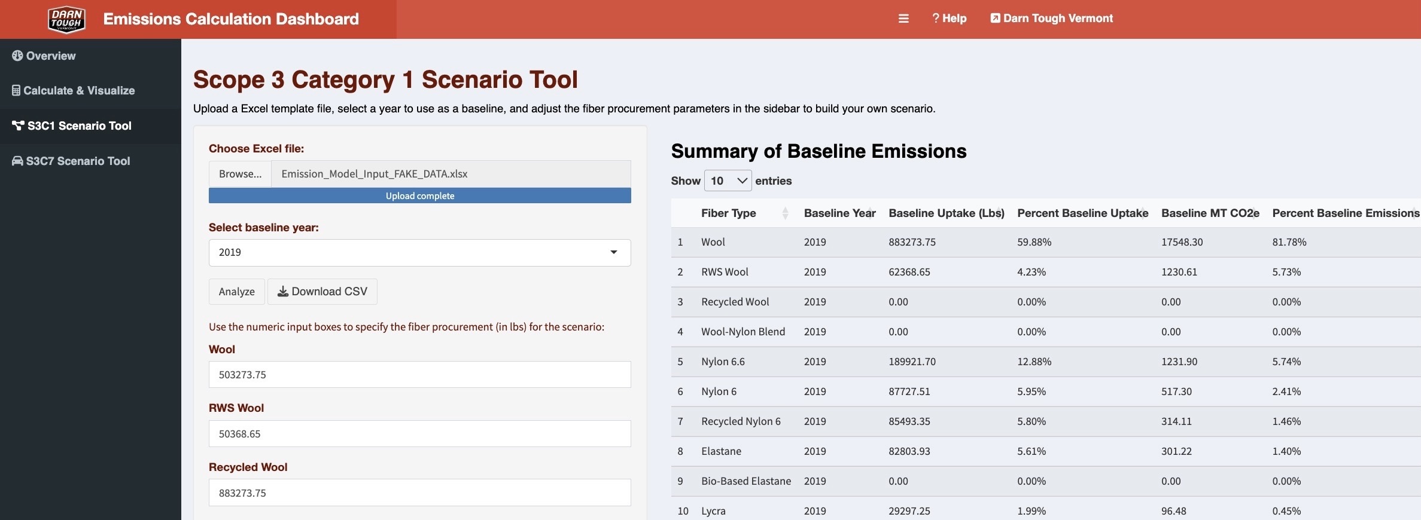Click the RWS Wool fiber type cell
1421x520 pixels.
coord(725,272)
